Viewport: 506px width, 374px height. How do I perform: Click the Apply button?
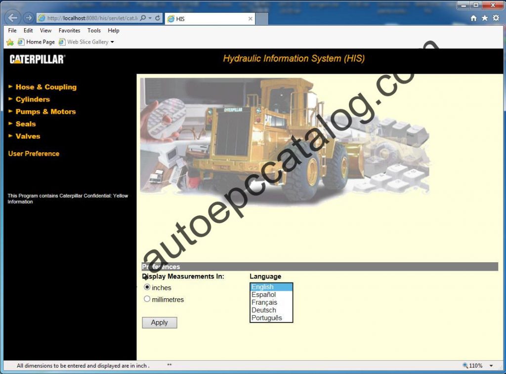point(159,323)
